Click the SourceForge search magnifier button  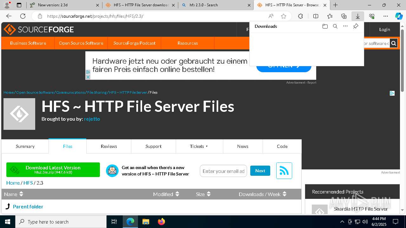tap(394, 43)
